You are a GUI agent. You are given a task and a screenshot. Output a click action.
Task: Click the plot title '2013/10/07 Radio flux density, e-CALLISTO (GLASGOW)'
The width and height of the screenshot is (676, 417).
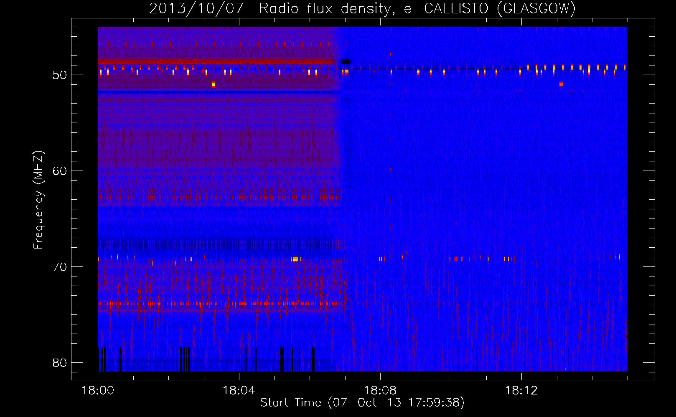tap(362, 9)
